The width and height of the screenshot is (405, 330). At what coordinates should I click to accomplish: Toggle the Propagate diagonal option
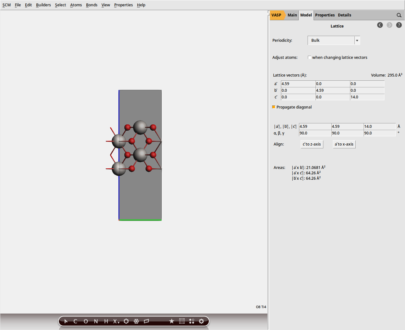click(x=273, y=107)
